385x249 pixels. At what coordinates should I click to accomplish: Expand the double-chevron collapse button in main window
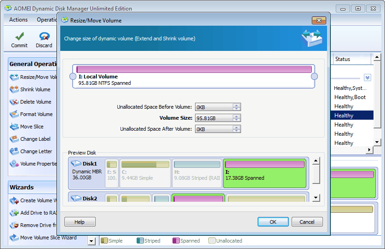tap(368, 77)
